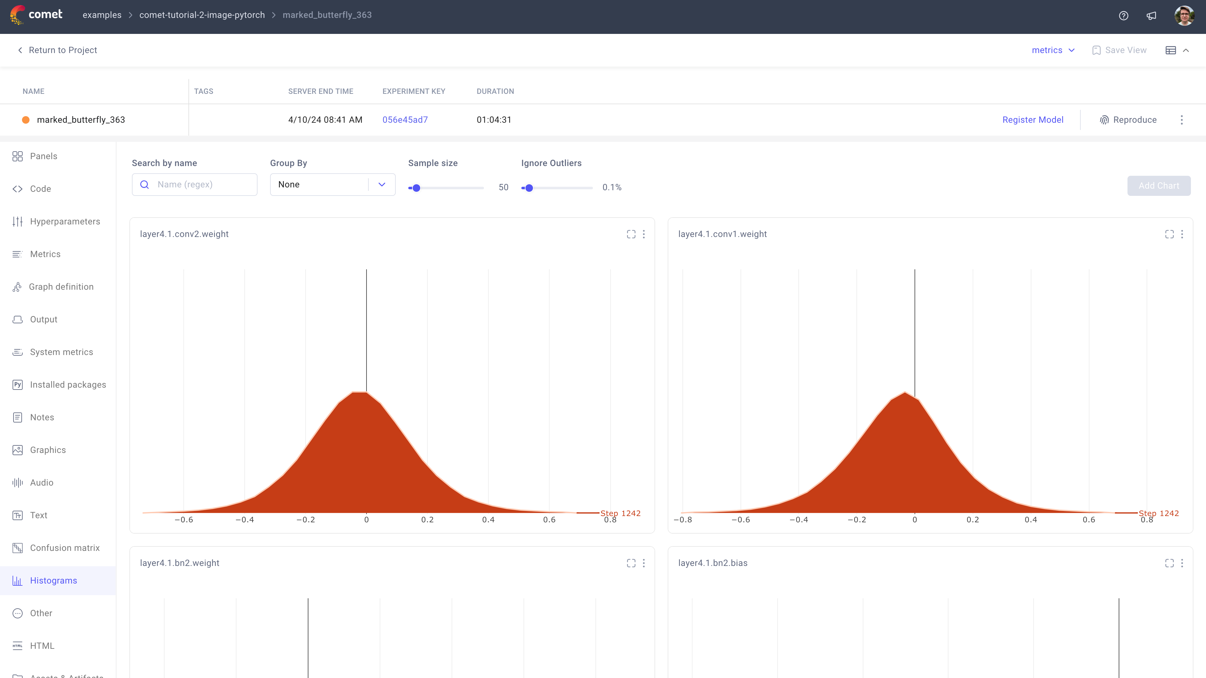
Task: Open the help icon in top bar
Action: pyautogui.click(x=1123, y=15)
